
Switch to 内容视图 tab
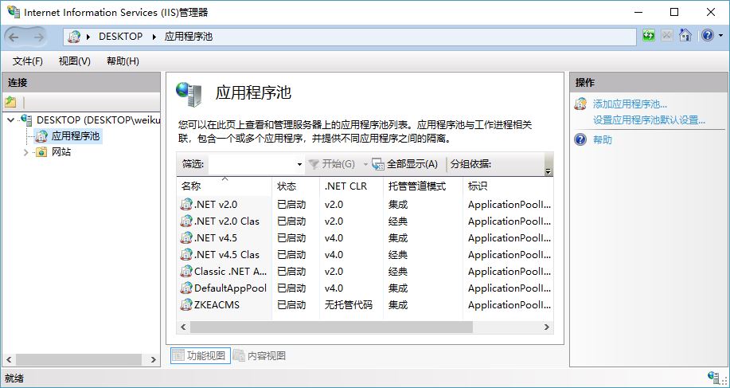click(260, 356)
